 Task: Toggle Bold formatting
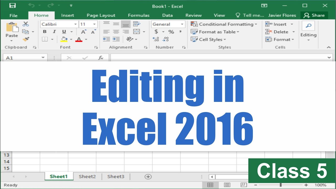45,32
